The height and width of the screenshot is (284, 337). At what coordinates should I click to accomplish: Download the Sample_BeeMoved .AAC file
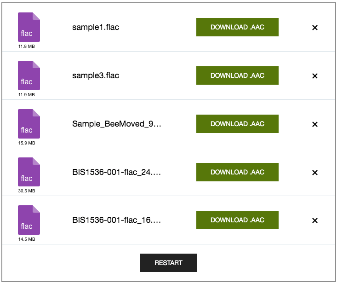(237, 124)
